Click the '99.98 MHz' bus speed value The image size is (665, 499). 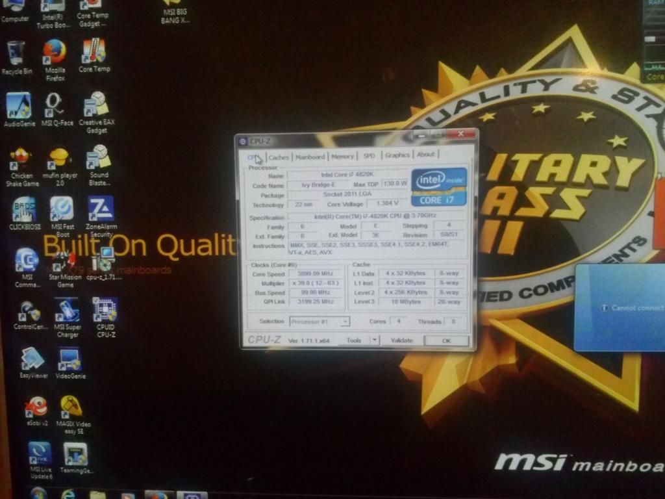tap(315, 292)
